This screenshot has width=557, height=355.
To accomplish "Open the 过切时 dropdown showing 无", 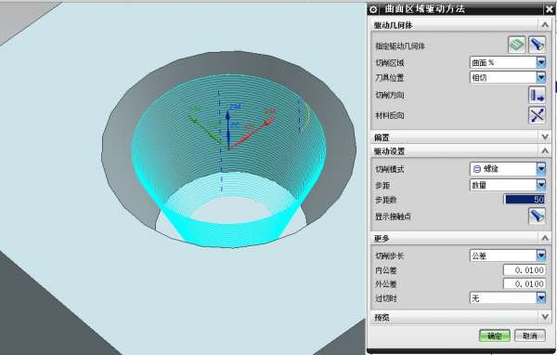I will pos(508,297).
